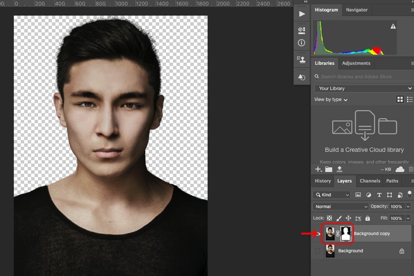Switch to the Adjustments tab
The width and height of the screenshot is (414, 276).
pyautogui.click(x=356, y=63)
